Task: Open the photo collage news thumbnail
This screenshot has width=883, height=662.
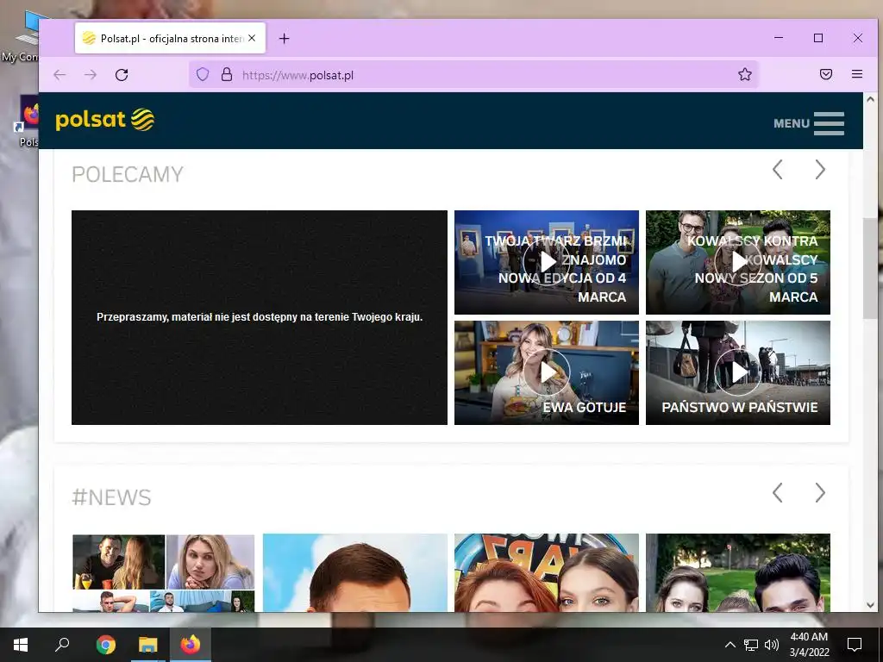Action: (x=163, y=573)
